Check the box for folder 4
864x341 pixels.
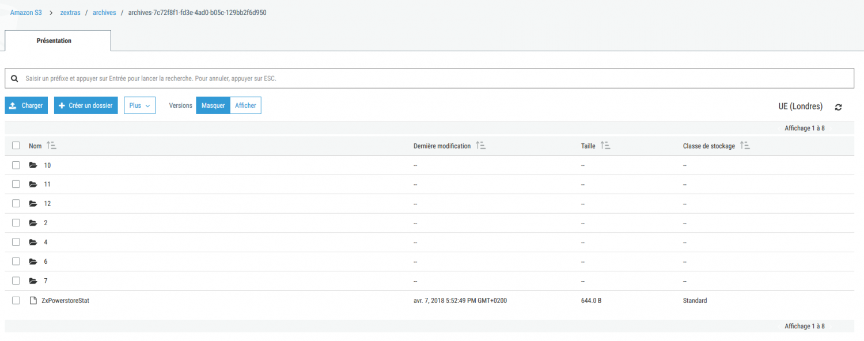coord(16,243)
